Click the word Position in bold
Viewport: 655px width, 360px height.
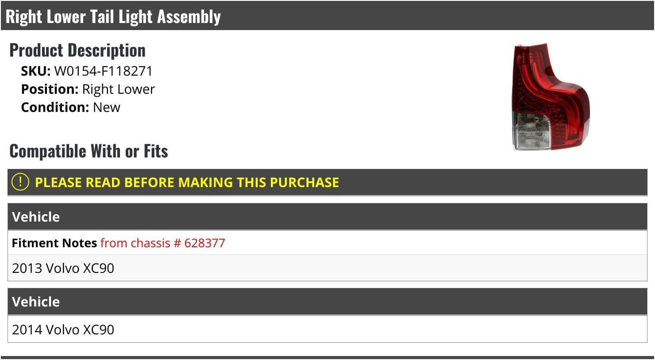50,89
